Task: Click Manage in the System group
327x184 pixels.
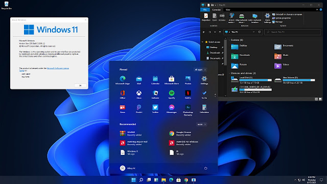Action: 277,21
